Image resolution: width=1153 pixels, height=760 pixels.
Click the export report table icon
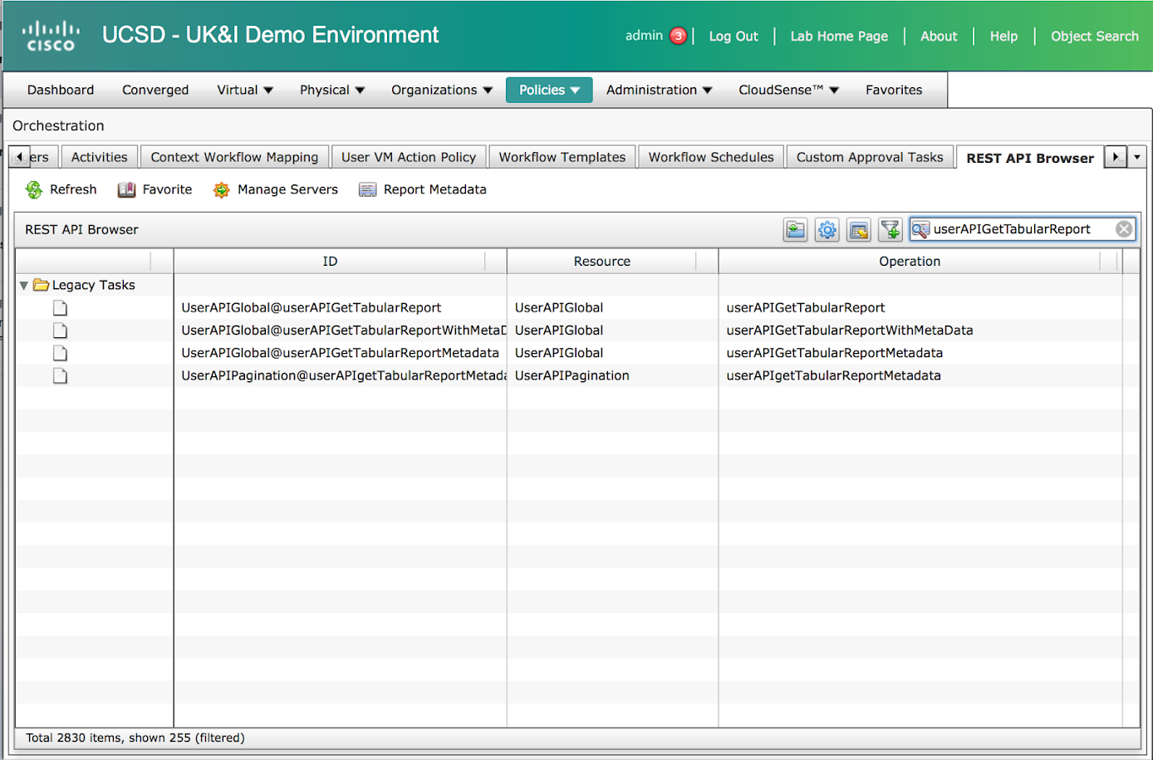[x=858, y=230]
